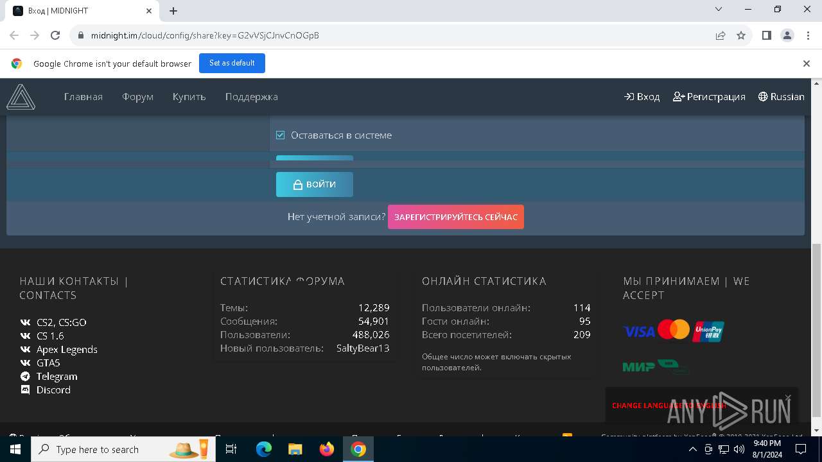Open the Регистрация link
Screen dimensions: 822x462
click(709, 97)
